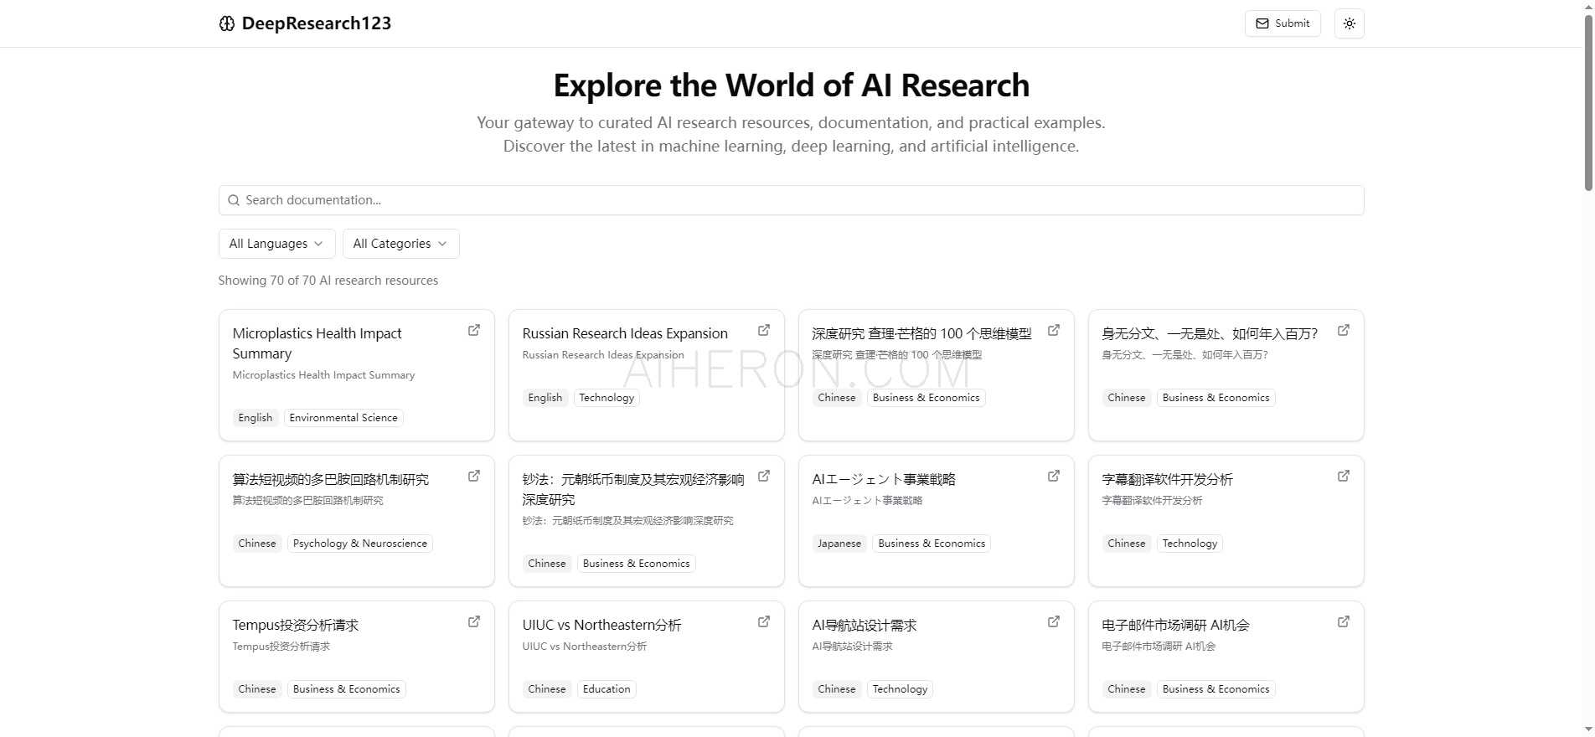Viewport: 1595px width, 737px height.
Task: Click the page's vertical scrollbar thumb
Action: click(1588, 102)
